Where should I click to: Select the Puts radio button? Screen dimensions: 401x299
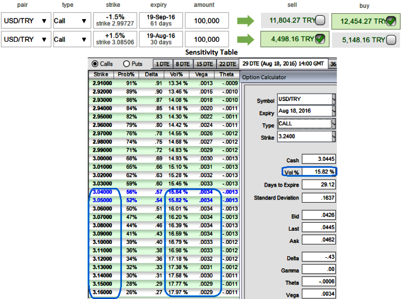click(x=127, y=64)
